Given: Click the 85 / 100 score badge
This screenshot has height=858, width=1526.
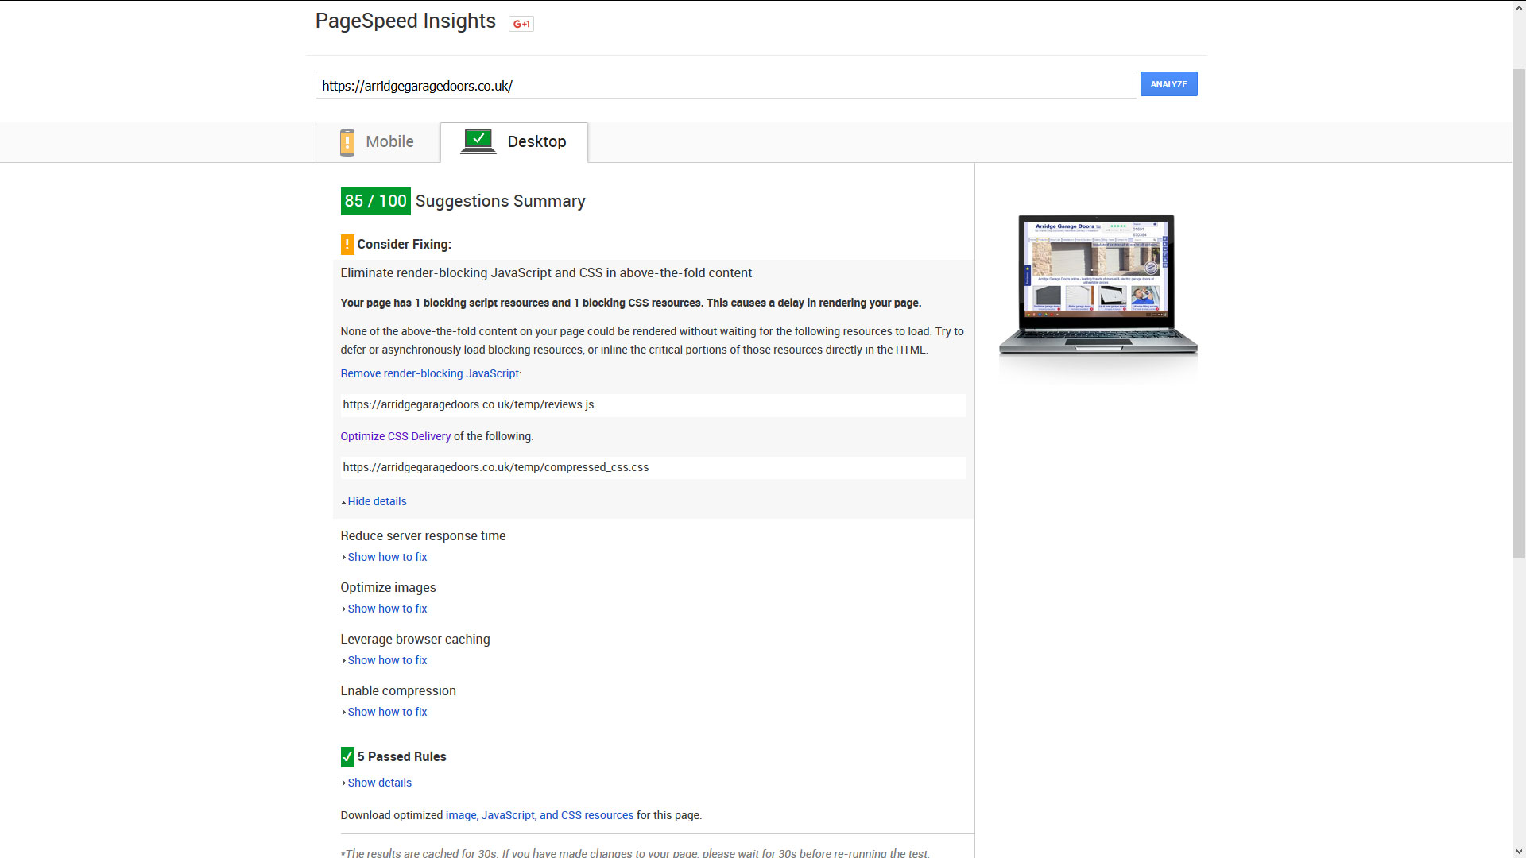Looking at the screenshot, I should [375, 201].
